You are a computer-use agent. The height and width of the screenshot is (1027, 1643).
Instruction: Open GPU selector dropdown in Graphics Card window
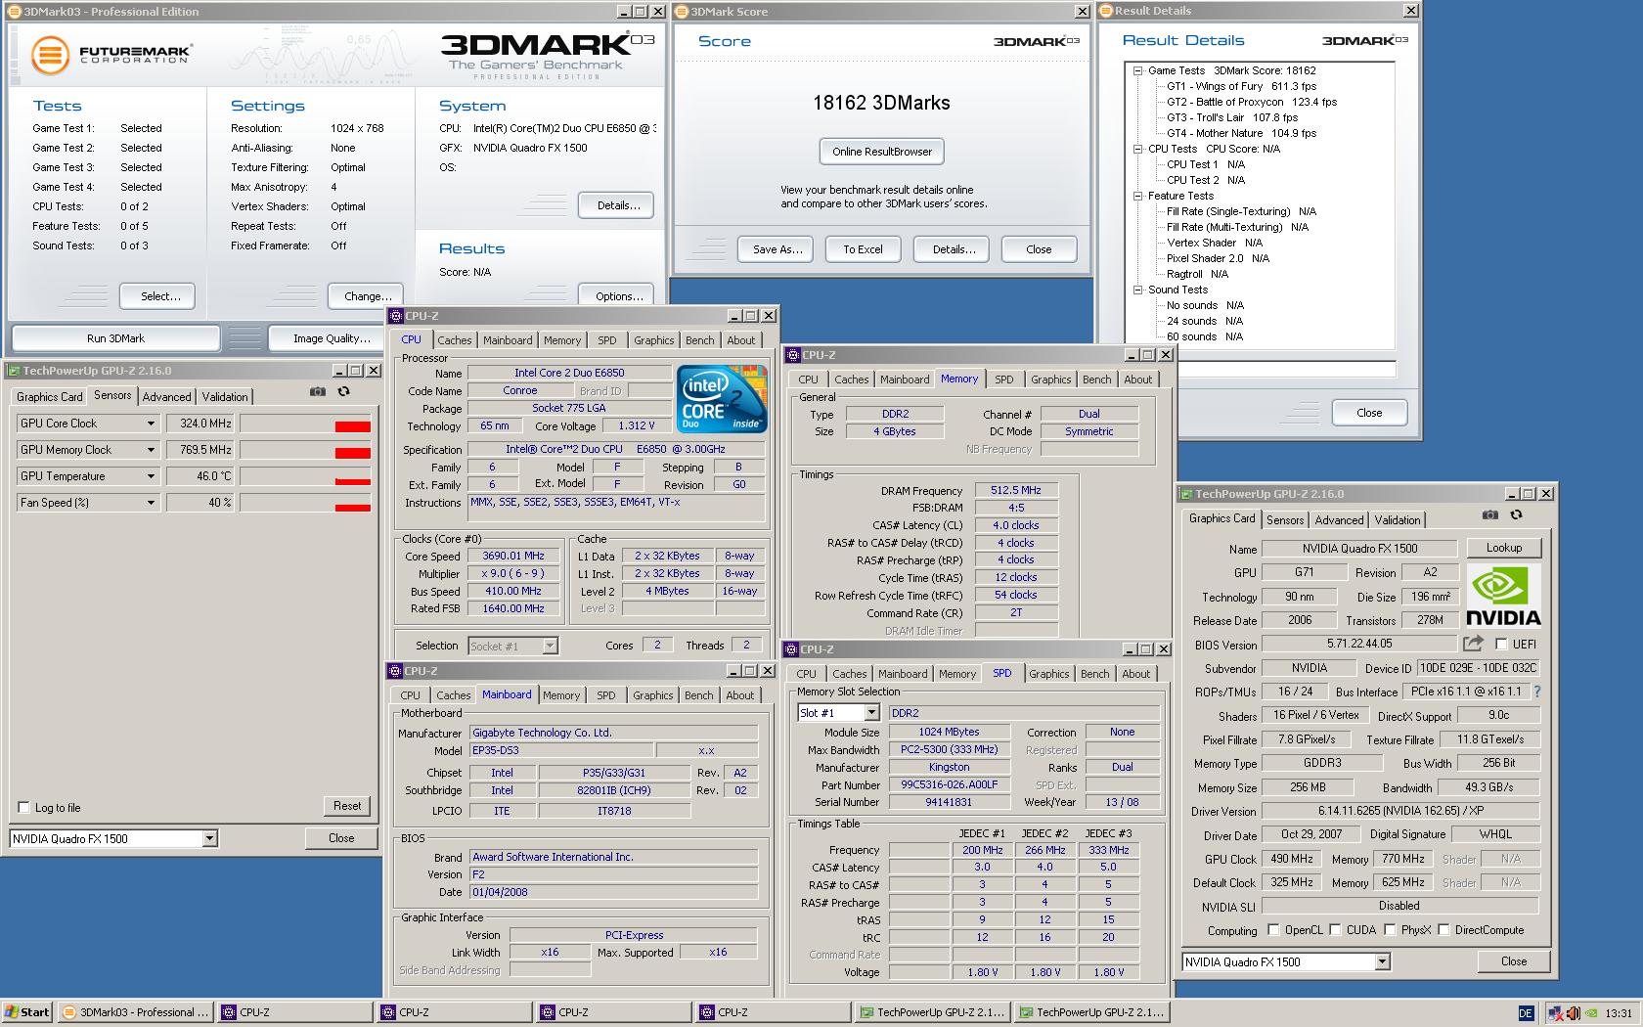coord(1382,961)
